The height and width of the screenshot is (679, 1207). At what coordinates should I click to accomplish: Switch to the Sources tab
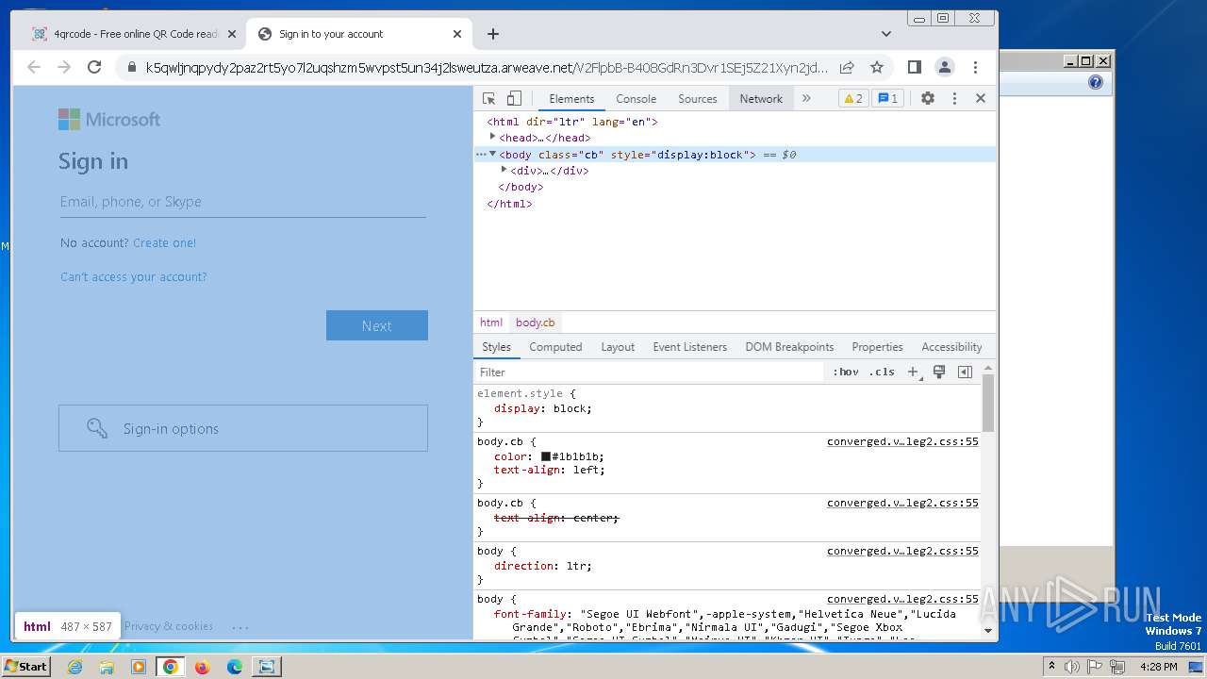point(698,98)
